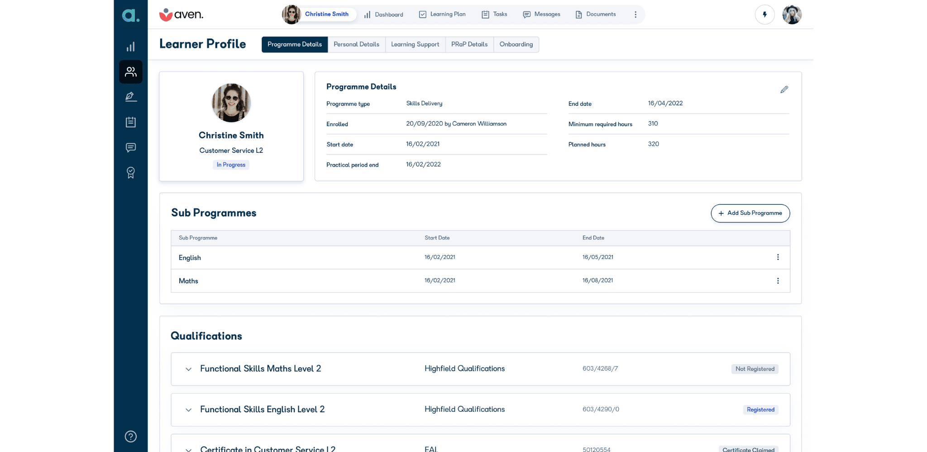
Task: Click the programme end date 16/04/2022
Action: [x=665, y=104]
